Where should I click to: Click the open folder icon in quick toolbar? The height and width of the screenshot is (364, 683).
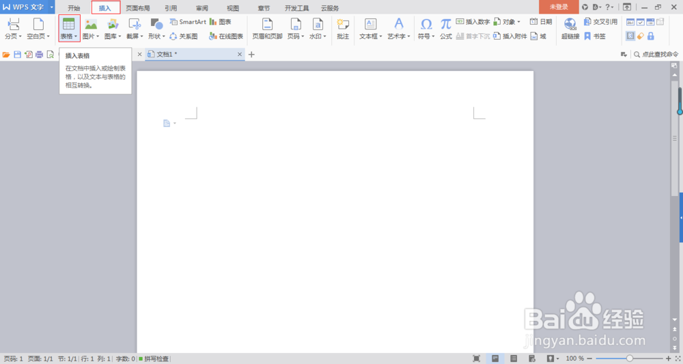6,55
